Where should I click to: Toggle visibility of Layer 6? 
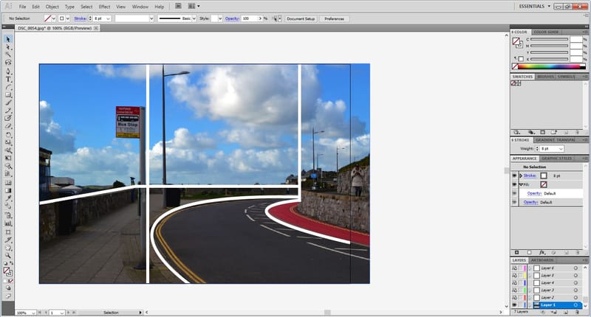tap(514, 268)
